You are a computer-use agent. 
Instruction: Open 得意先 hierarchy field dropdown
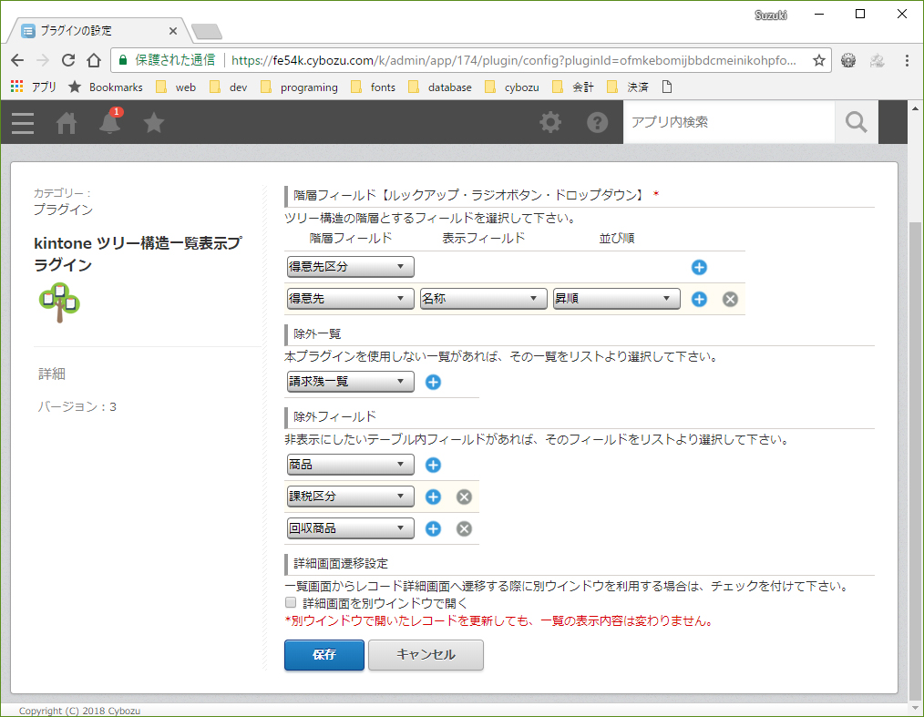[351, 299]
